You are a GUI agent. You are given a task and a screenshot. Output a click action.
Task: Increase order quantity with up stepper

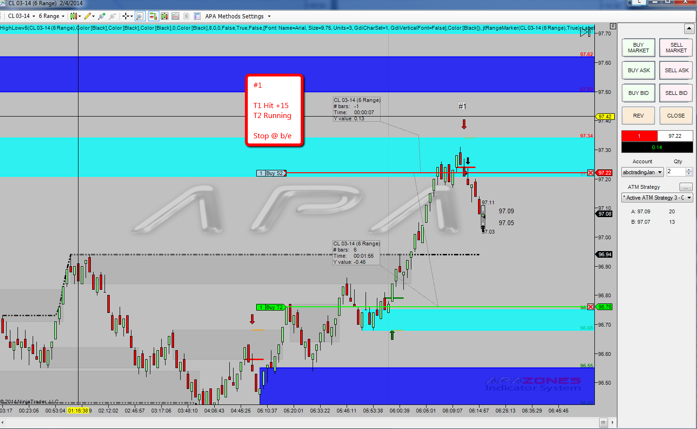click(x=689, y=170)
